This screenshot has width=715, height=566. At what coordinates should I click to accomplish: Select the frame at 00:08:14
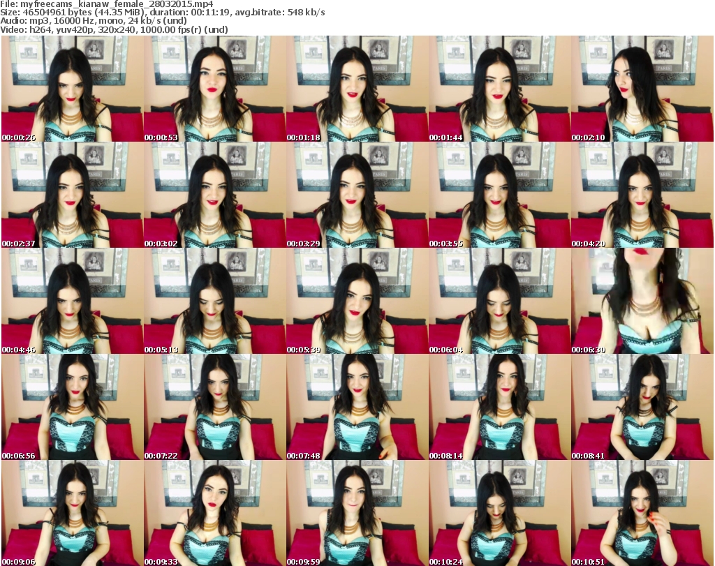[x=499, y=407]
